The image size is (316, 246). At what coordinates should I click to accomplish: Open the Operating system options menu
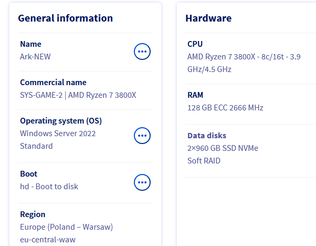tap(142, 135)
